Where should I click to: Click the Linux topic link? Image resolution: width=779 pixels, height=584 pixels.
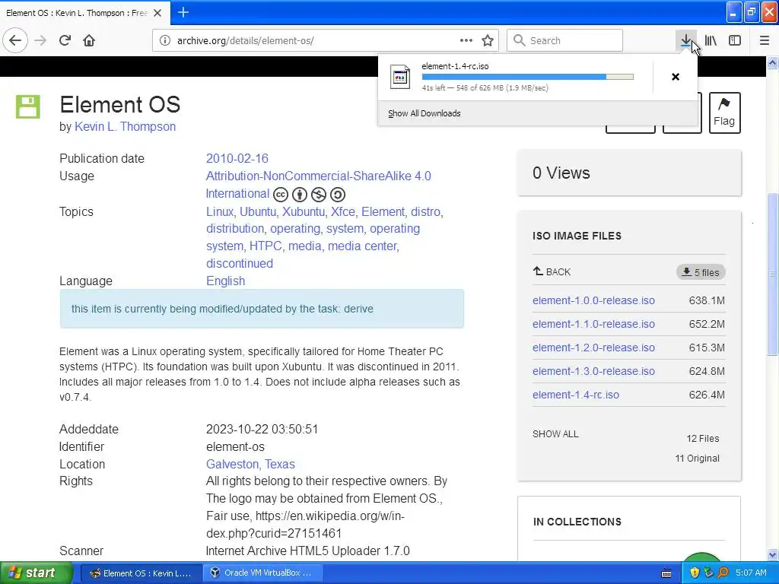point(220,211)
